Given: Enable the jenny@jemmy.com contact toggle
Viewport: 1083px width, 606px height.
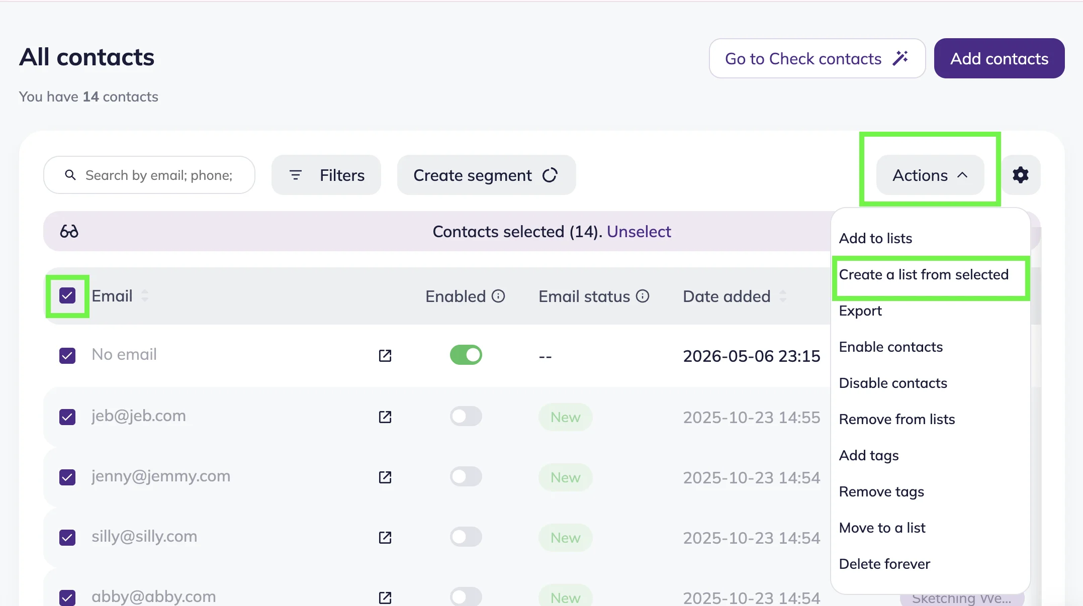Looking at the screenshot, I should [x=466, y=476].
